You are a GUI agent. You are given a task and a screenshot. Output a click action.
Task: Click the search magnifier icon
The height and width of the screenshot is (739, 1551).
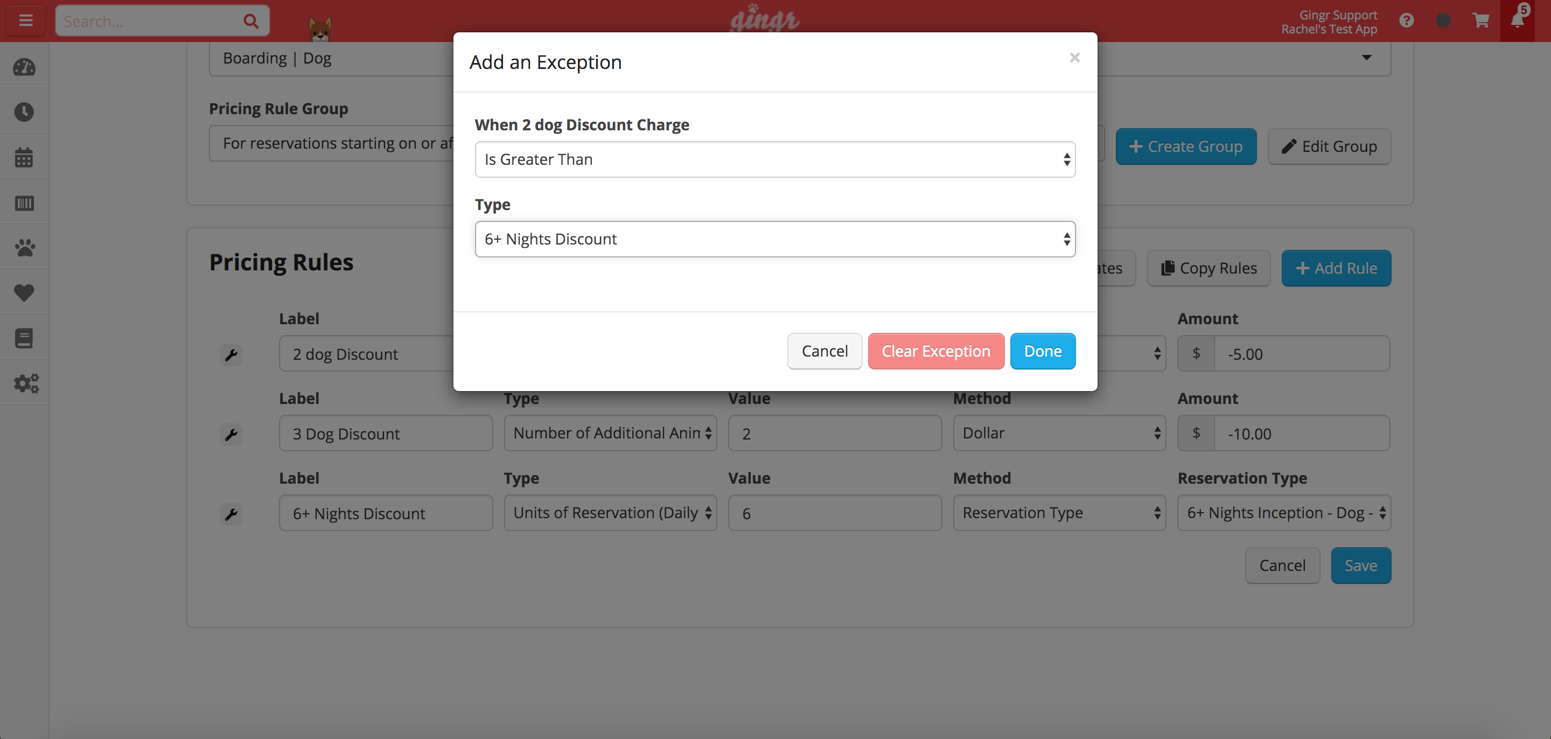click(251, 22)
